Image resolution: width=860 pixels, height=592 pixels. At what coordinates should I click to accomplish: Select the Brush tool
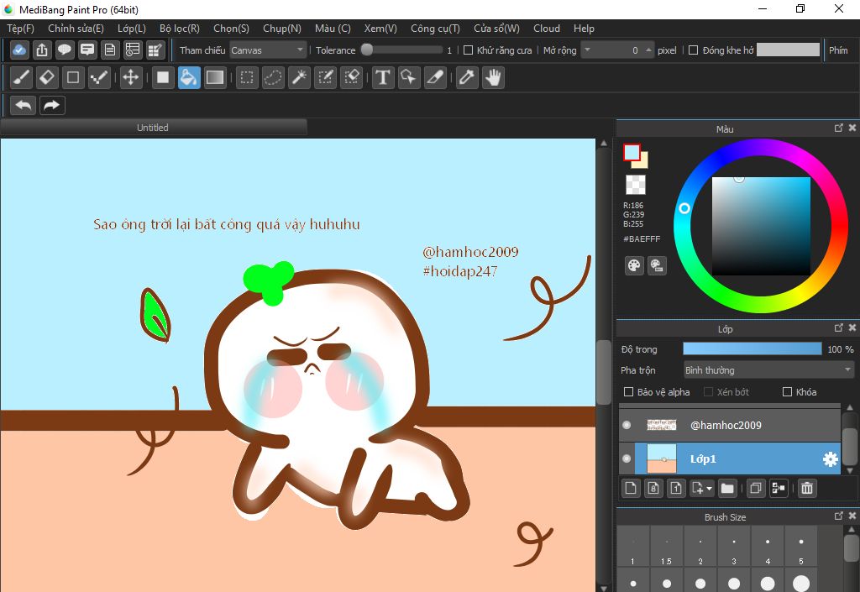click(22, 78)
